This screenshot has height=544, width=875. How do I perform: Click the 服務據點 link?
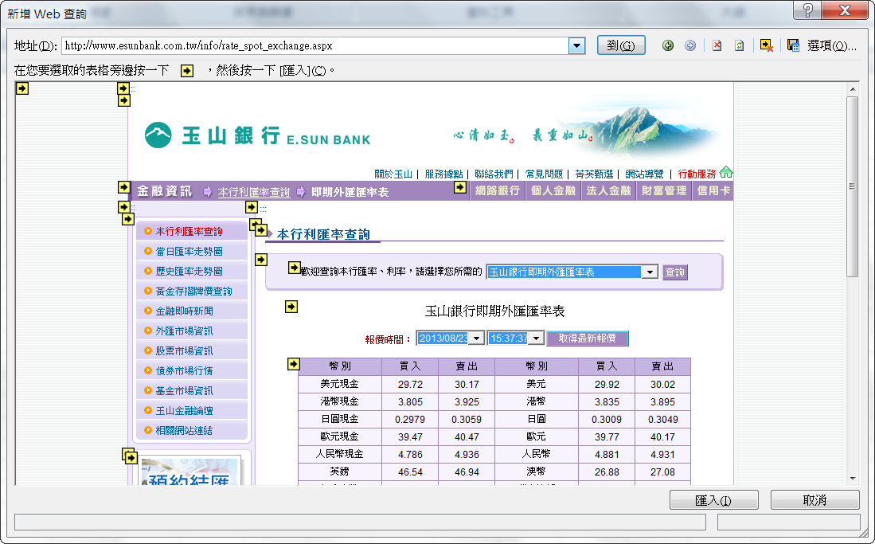tap(443, 174)
